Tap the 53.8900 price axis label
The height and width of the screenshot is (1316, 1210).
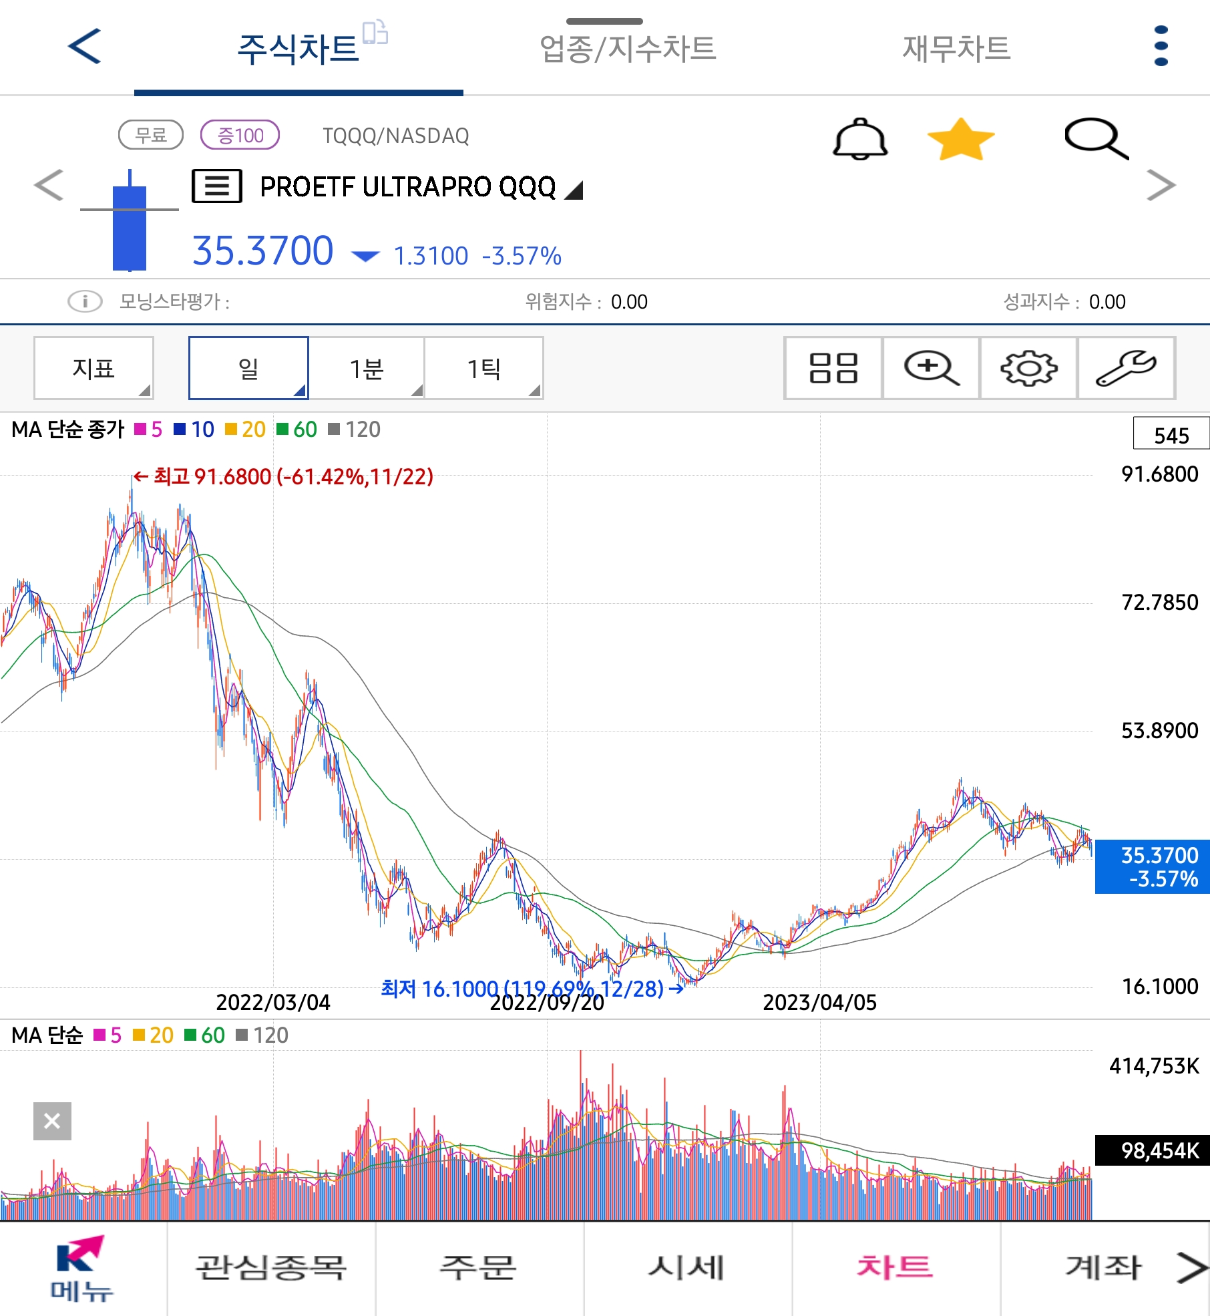pyautogui.click(x=1159, y=730)
